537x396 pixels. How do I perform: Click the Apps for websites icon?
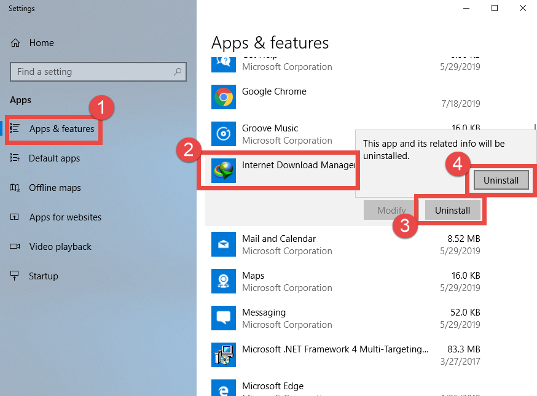(x=14, y=217)
